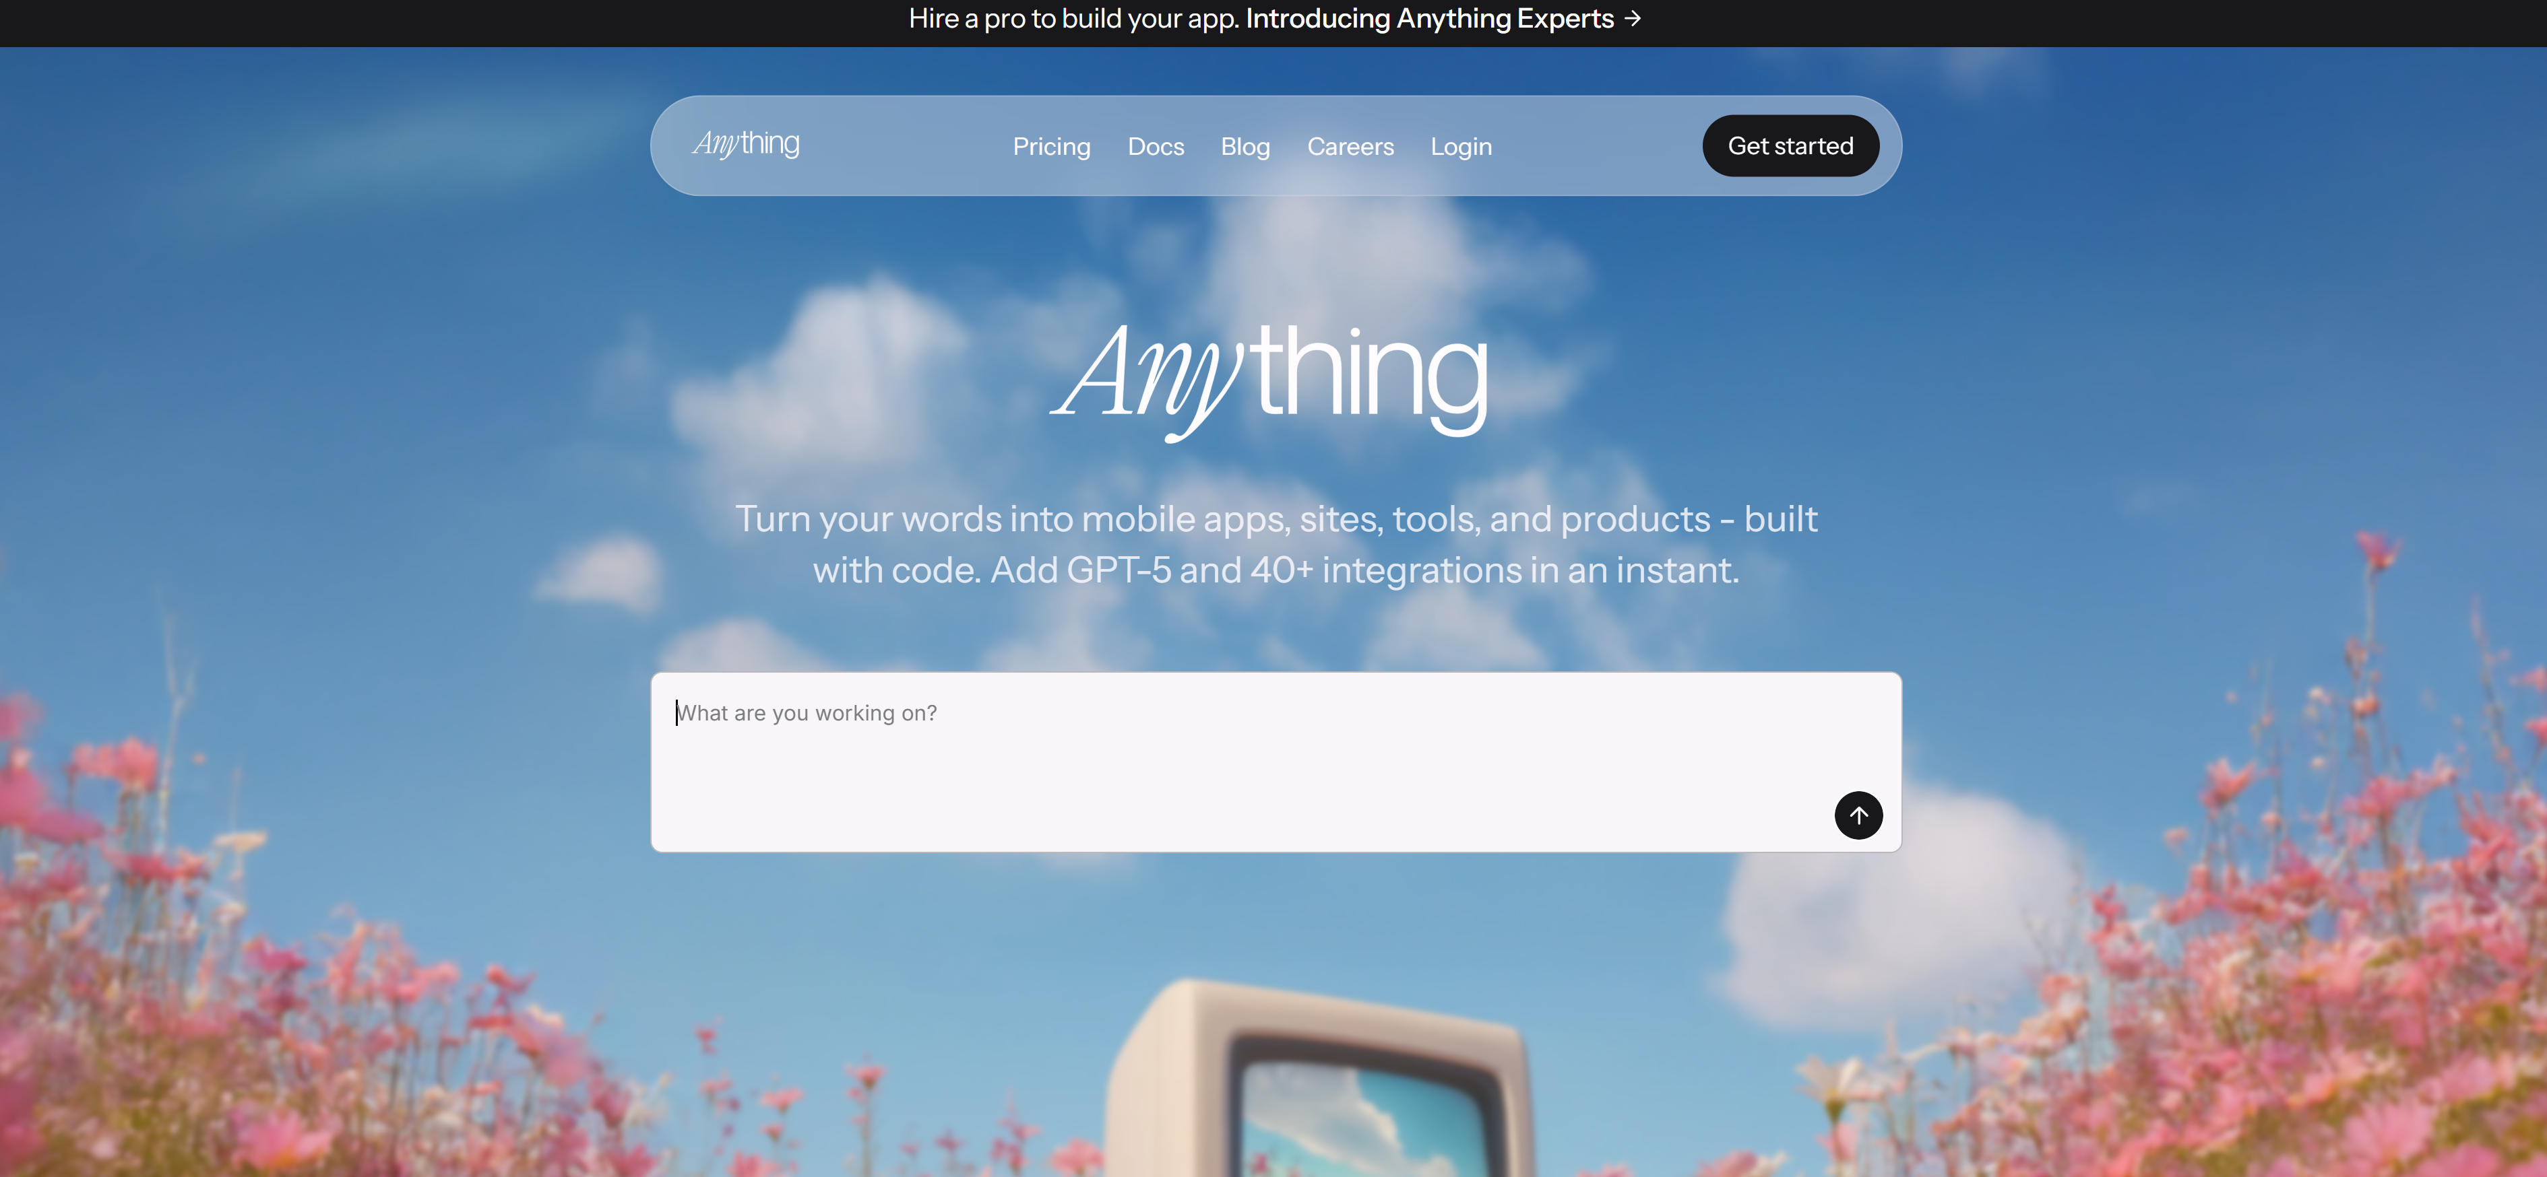The width and height of the screenshot is (2547, 1177).
Task: Submit prompt with the up-arrow button
Action: click(1858, 815)
